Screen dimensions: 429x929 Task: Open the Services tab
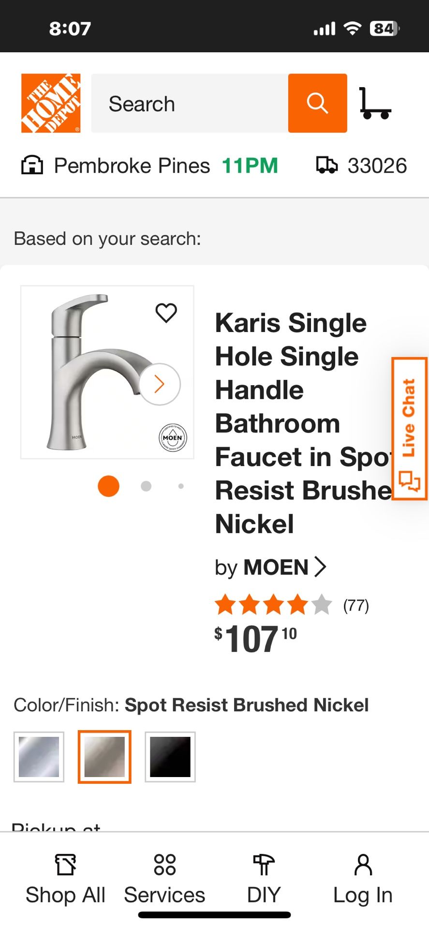[x=164, y=879]
